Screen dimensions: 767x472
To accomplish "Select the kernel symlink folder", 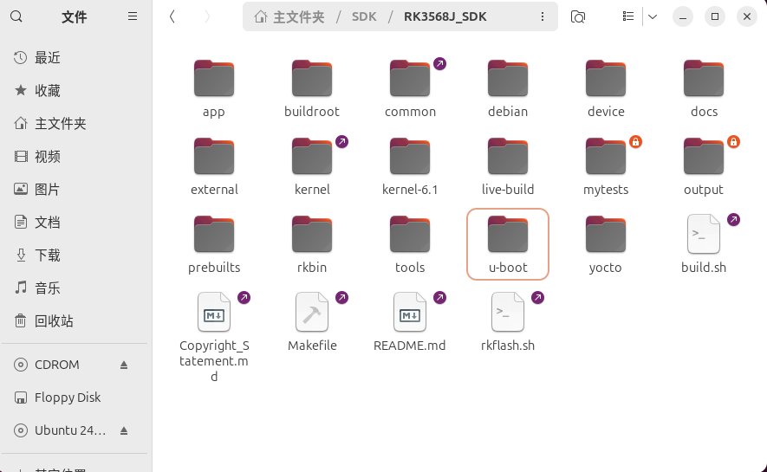I will click(x=312, y=166).
